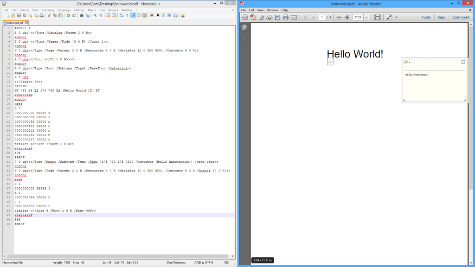The height and width of the screenshot is (267, 475).
Task: Print the PDF from the Reader toolbar
Action: point(287,18)
